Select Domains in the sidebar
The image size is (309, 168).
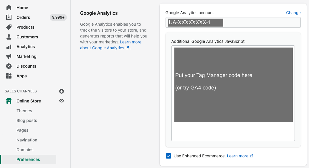pyautogui.click(x=25, y=150)
